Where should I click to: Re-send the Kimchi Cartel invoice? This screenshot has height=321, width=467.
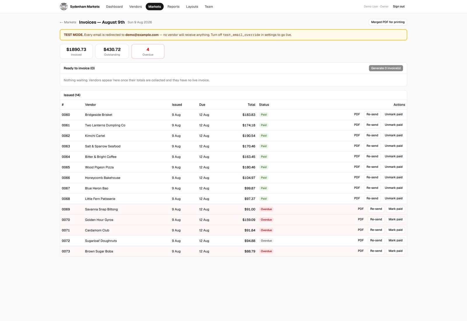(x=372, y=135)
